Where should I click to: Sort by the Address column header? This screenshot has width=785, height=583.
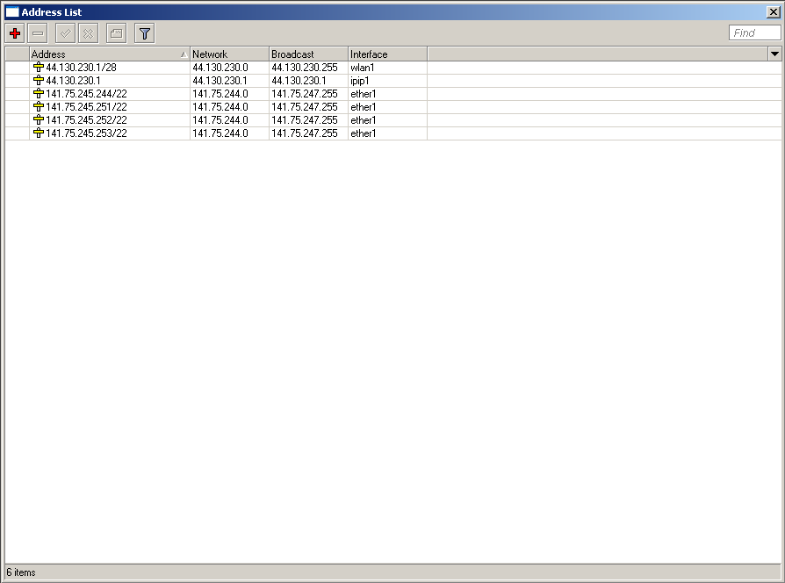(105, 54)
